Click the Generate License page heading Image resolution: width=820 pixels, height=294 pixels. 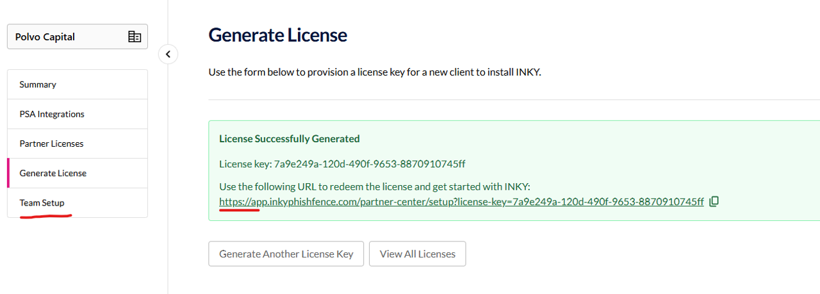click(277, 35)
